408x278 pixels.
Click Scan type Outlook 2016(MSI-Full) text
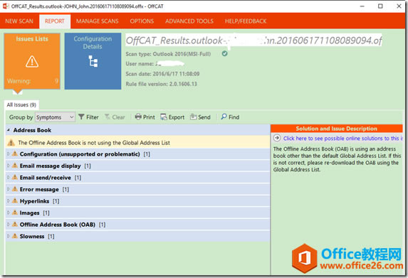(x=168, y=54)
